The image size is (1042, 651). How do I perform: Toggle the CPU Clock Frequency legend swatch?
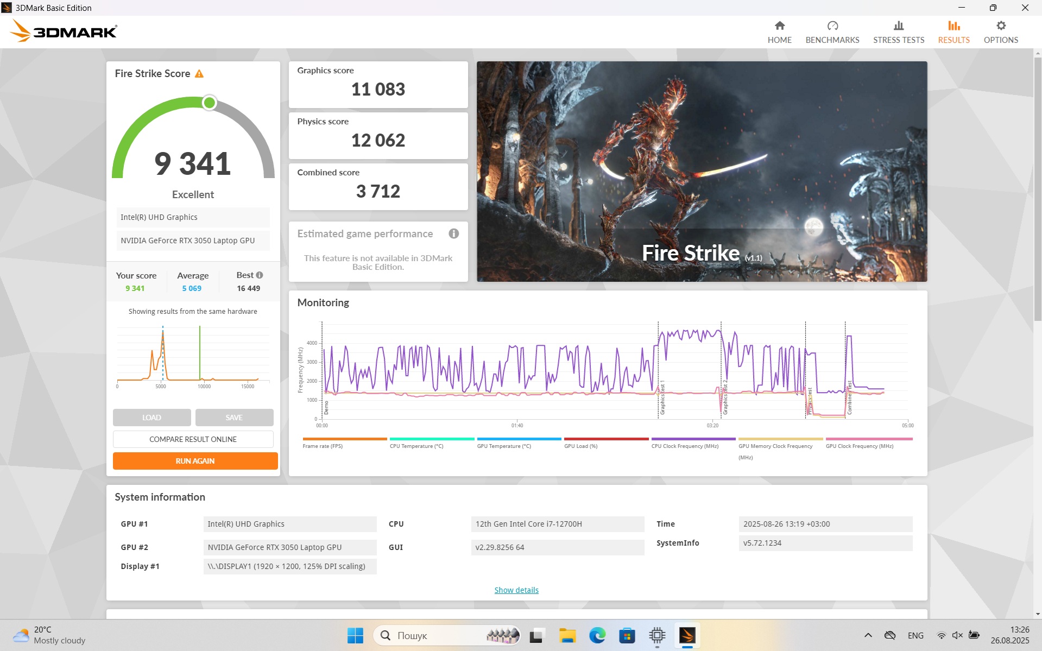coord(693,439)
